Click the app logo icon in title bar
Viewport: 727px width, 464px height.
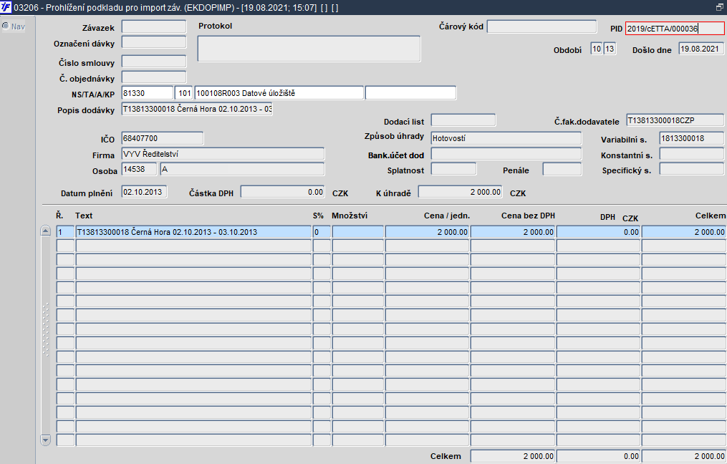tap(6, 7)
